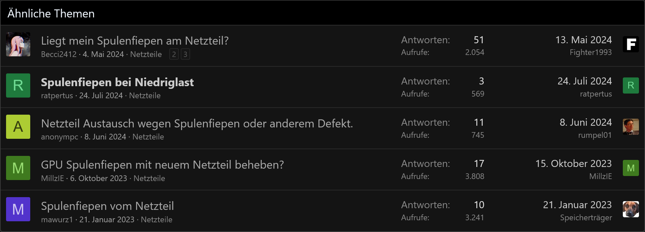Click Speicherträger's dog avatar

[631, 209]
